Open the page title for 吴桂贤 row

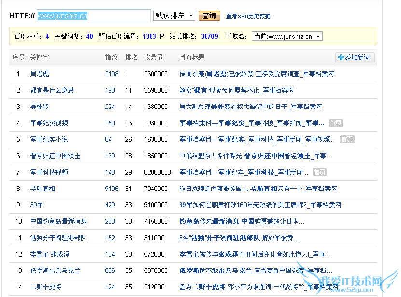click(x=250, y=107)
